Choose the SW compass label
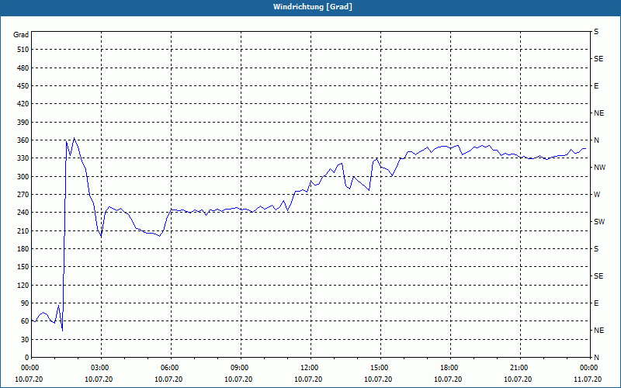 coord(599,222)
